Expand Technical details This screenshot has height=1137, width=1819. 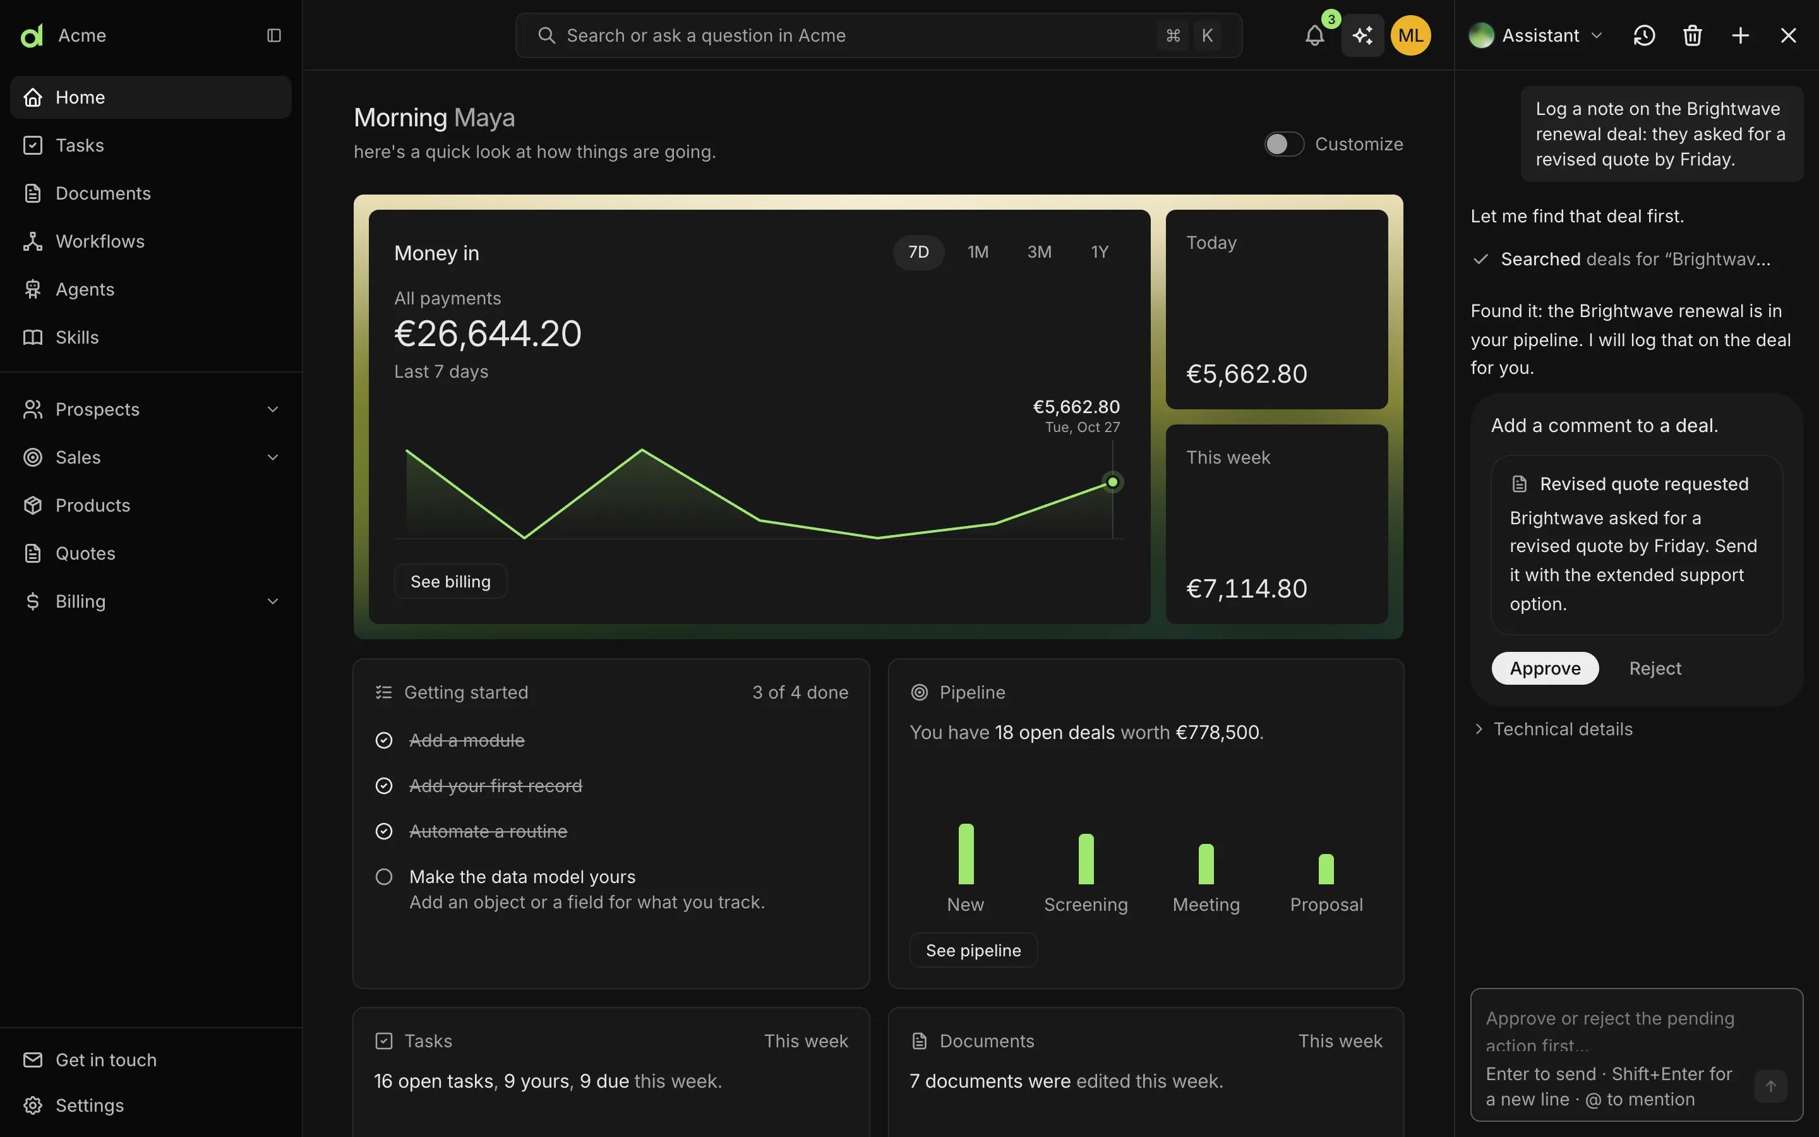pos(1553,730)
